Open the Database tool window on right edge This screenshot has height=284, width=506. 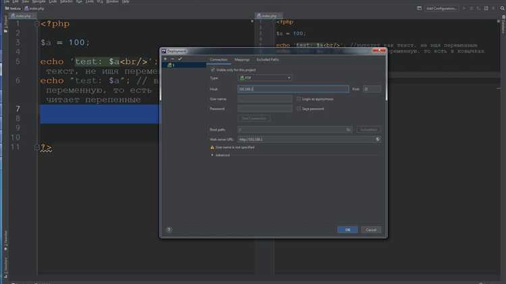click(x=503, y=24)
